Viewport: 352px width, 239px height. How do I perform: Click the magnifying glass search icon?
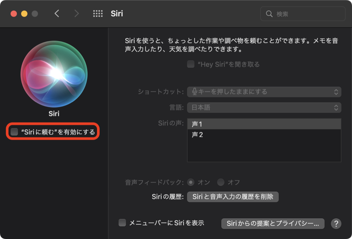click(x=269, y=14)
